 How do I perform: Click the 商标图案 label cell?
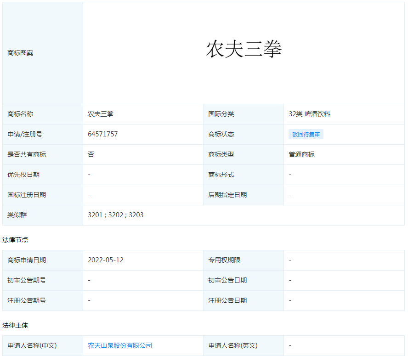pos(21,53)
